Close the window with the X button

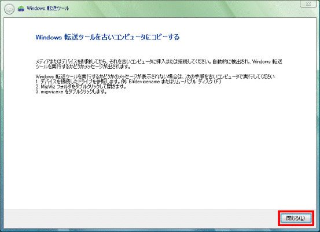pyautogui.click(x=308, y=3)
